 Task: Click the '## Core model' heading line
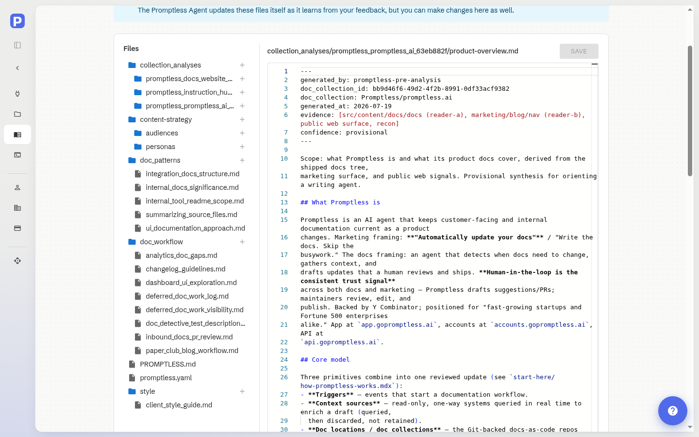[325, 360]
